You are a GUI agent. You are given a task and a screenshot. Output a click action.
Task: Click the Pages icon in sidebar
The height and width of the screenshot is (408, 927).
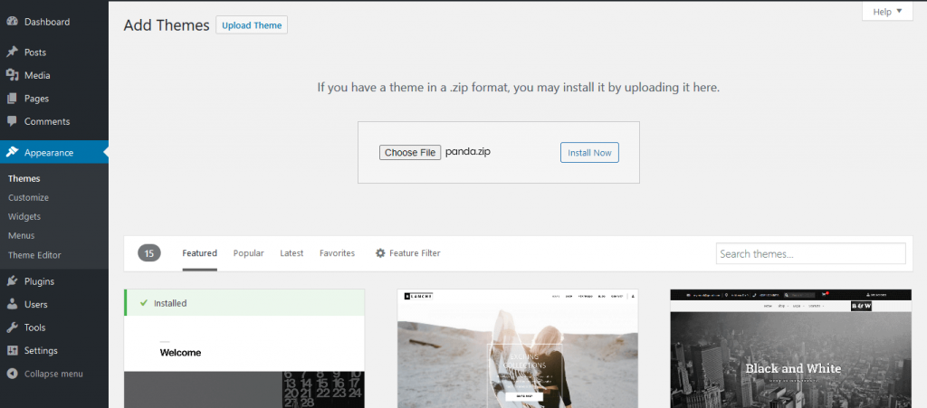[x=12, y=99]
